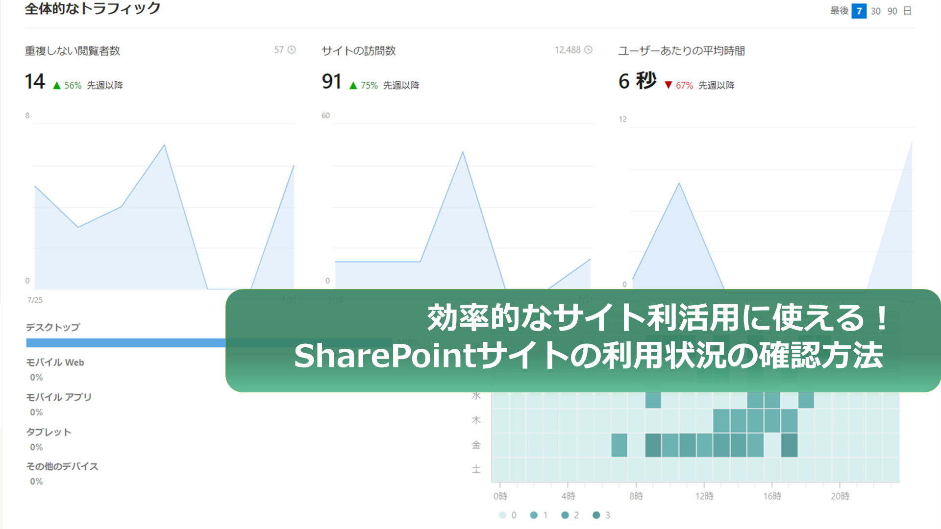This screenshot has width=941, height=529.
Task: Click the その他のデバイス label
Action: click(x=62, y=466)
